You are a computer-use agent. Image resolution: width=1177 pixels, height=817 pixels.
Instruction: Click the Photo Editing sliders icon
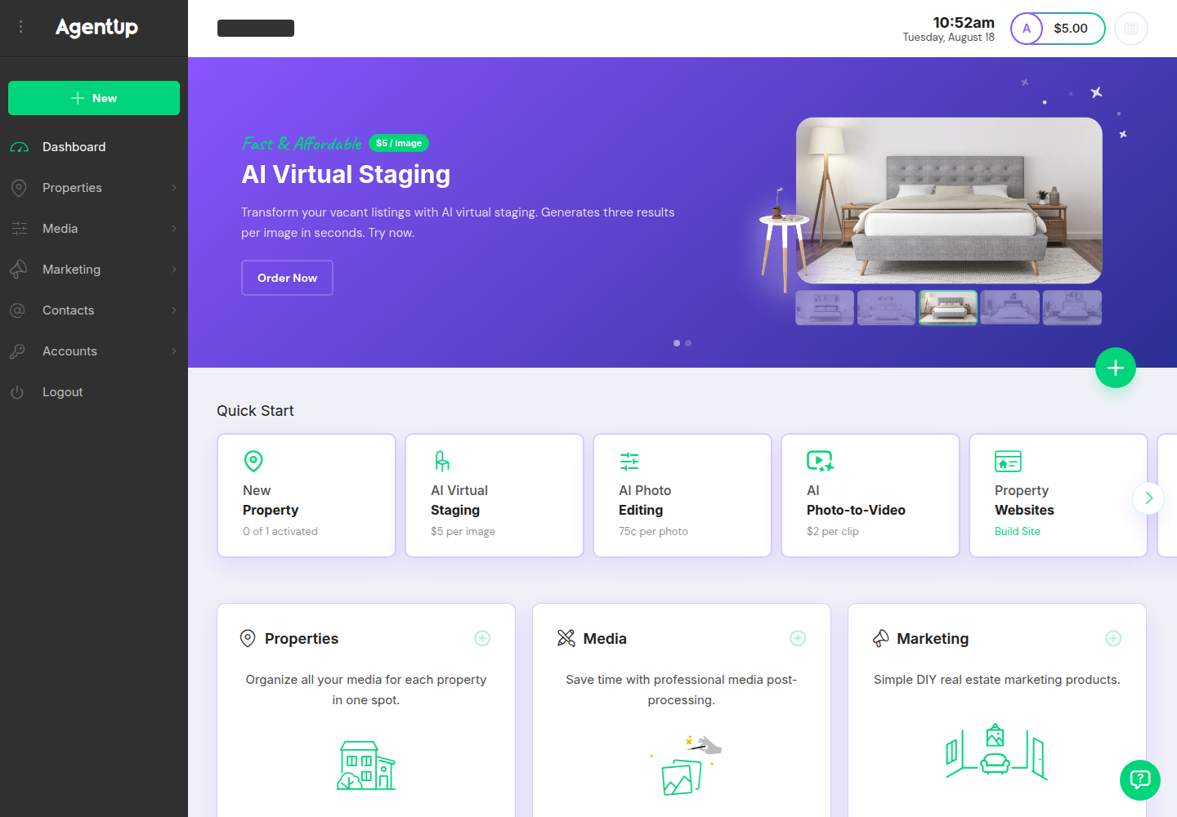[x=629, y=461]
